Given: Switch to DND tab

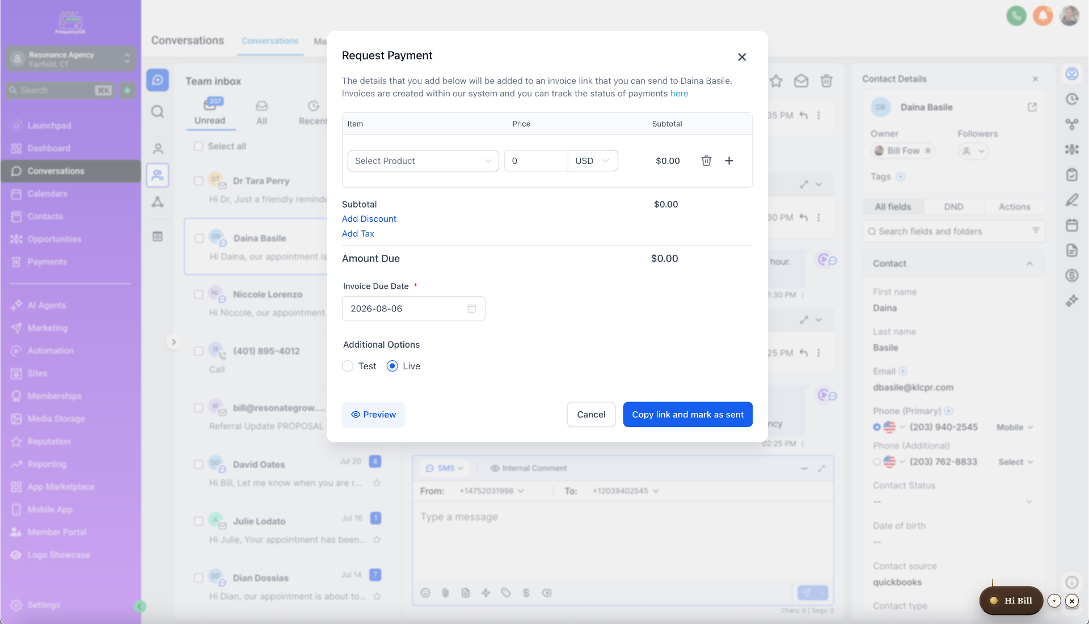Looking at the screenshot, I should point(953,206).
